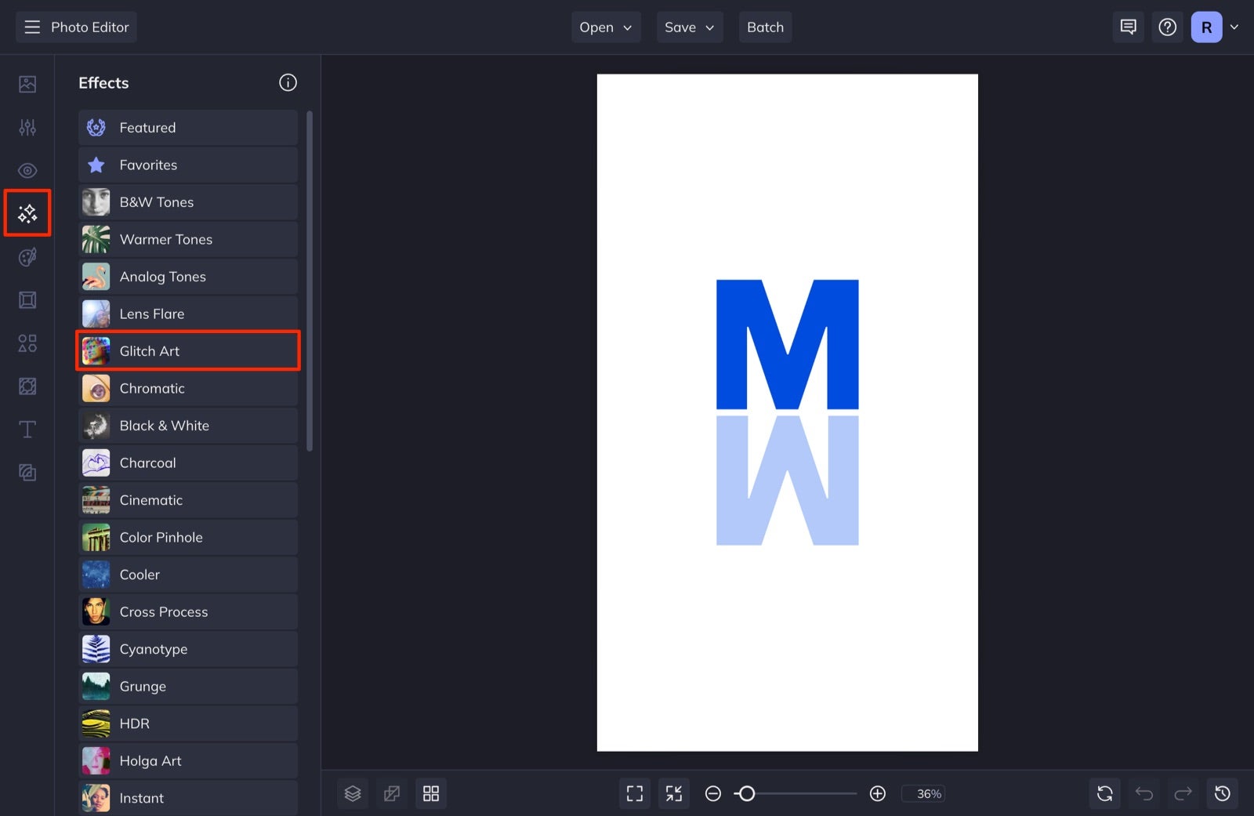Open the Favorites effects list

coord(188,165)
